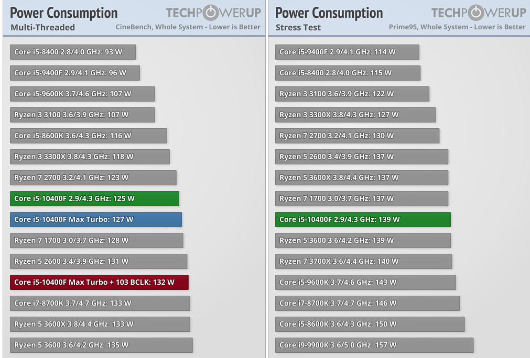Click the Multi-Threaded subtitle label
530x358 pixels.
tap(42, 27)
